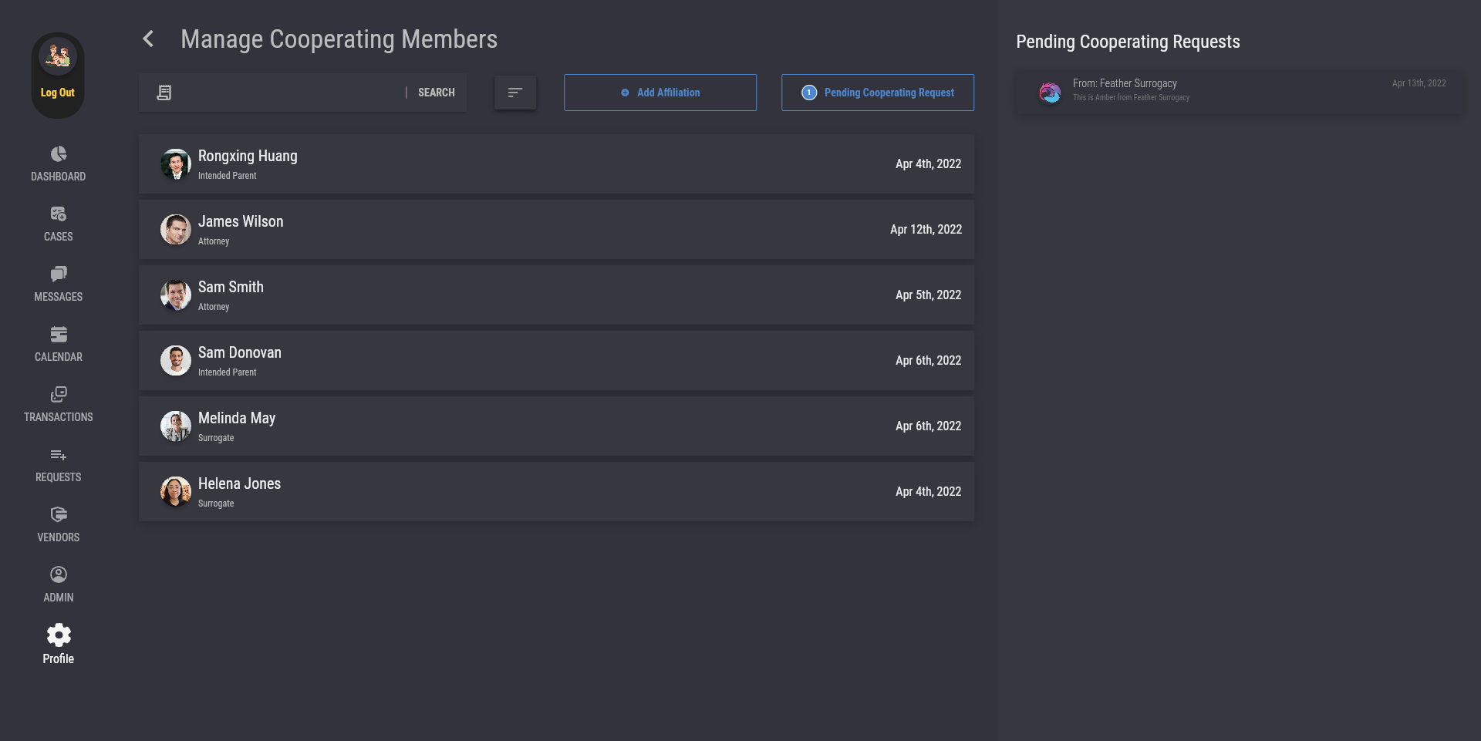Open the Feather Surrogacy pending request
The width and height of the screenshot is (1481, 741).
[x=1239, y=91]
